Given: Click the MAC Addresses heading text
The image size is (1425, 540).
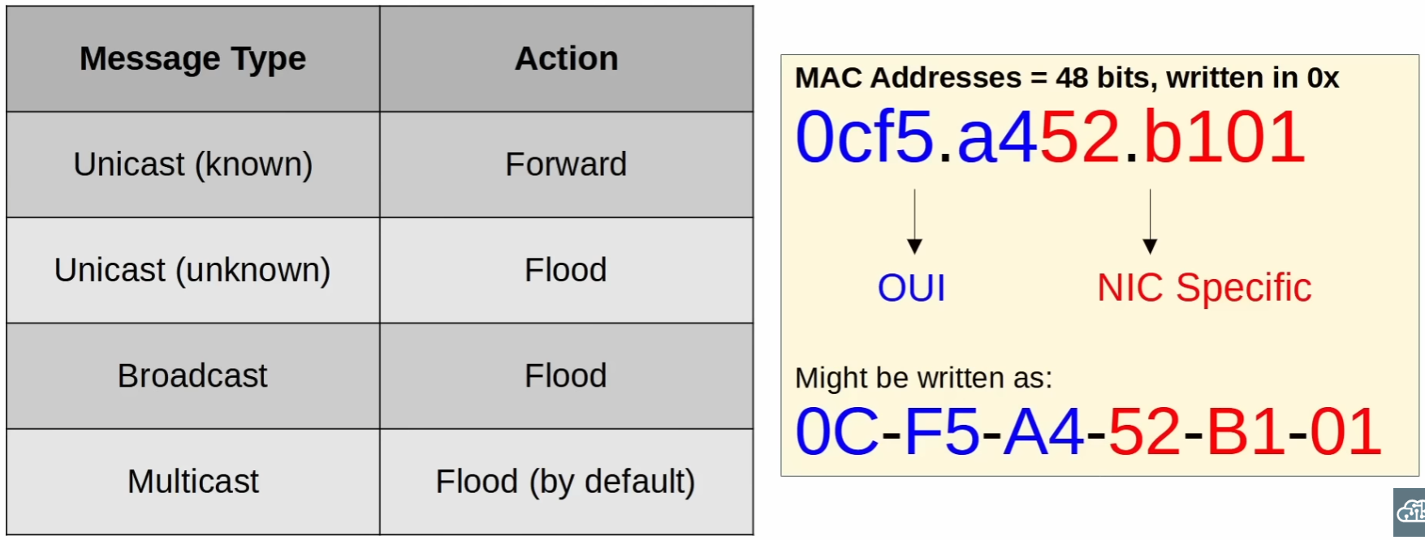Looking at the screenshot, I should [1066, 78].
